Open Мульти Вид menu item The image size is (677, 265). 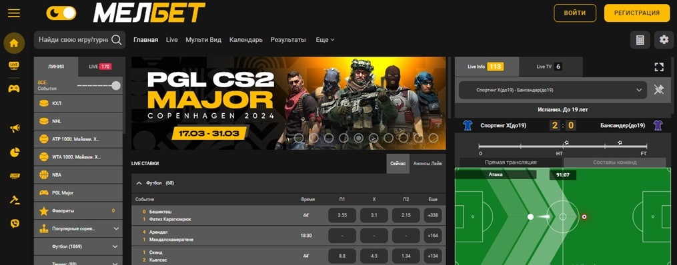tap(203, 40)
